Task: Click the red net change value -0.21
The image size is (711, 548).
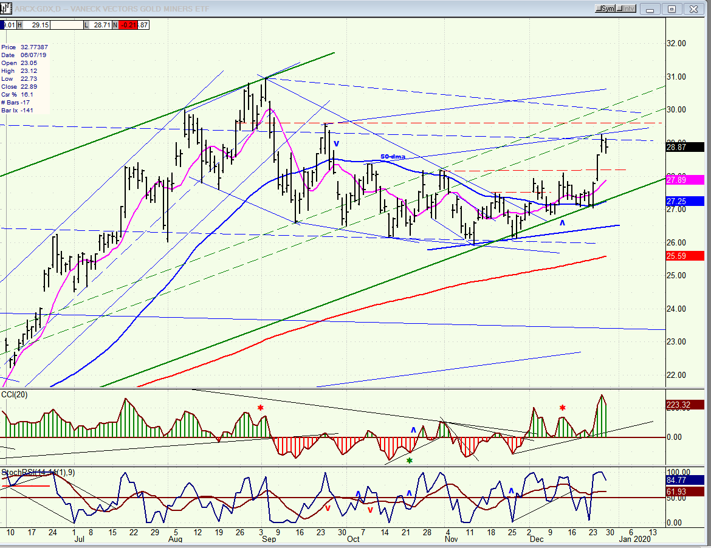Action: 128,25
